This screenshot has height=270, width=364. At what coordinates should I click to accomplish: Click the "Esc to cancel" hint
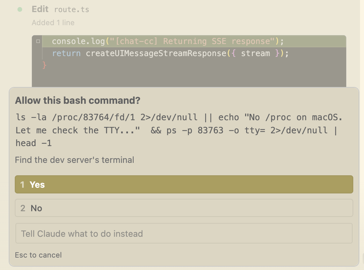[38, 255]
